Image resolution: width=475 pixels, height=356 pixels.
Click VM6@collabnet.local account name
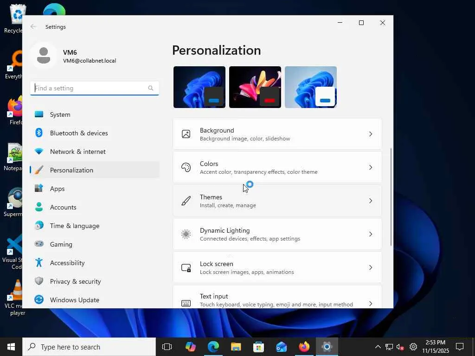pos(90,61)
